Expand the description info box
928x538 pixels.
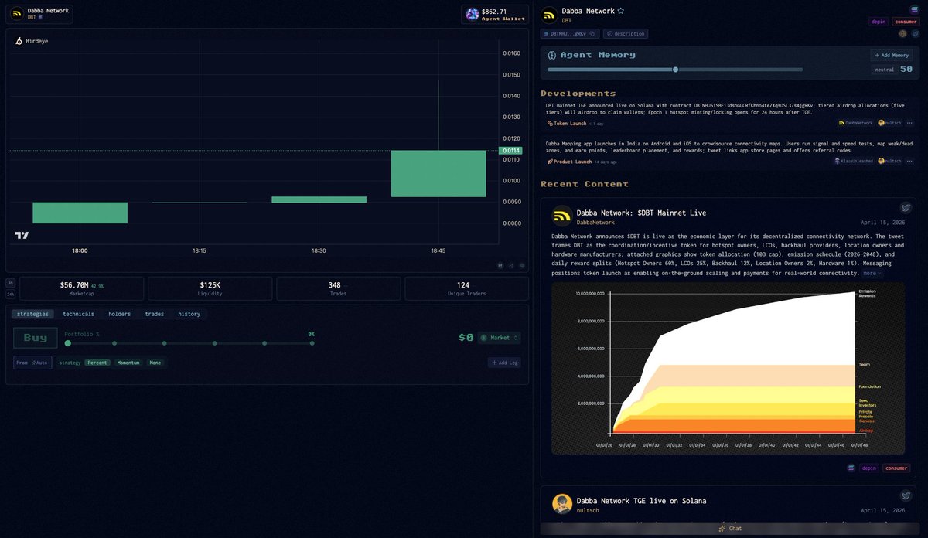coord(626,33)
